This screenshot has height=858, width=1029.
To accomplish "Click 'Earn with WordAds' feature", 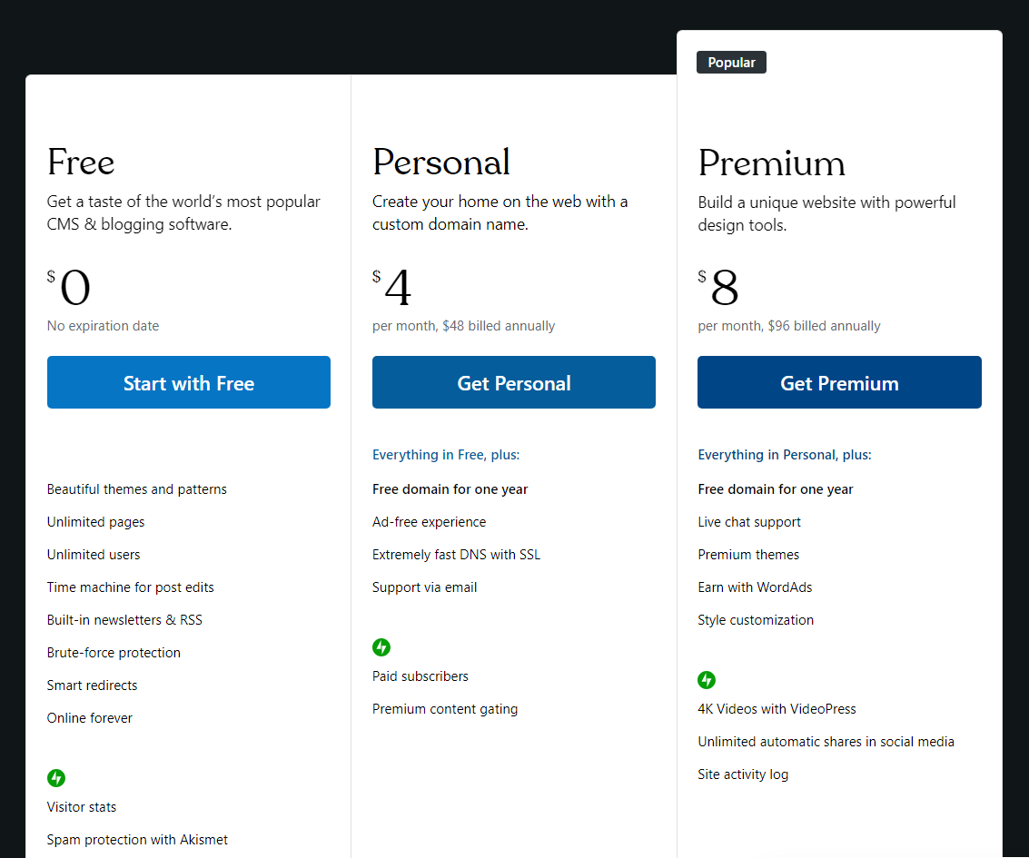I will (755, 587).
